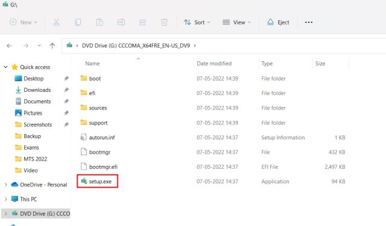Image resolution: width=386 pixels, height=226 pixels.
Task: Open Backup folder in Quick access
Action: (x=32, y=136)
